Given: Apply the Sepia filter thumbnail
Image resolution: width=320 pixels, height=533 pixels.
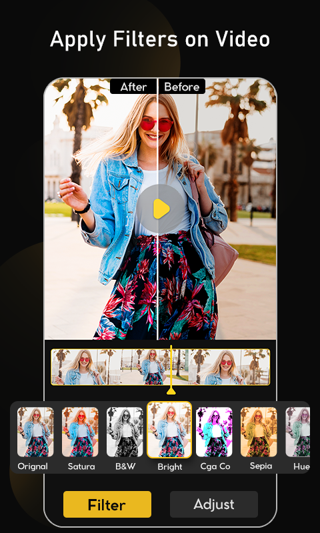Looking at the screenshot, I should (x=259, y=432).
